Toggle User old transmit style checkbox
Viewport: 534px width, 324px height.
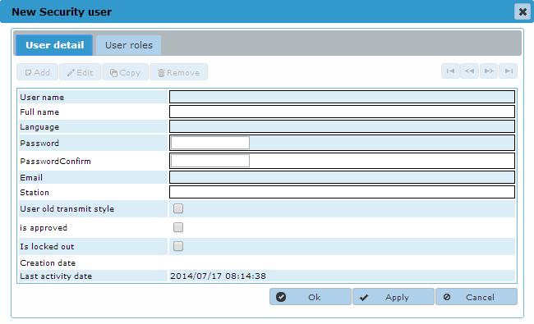[x=178, y=208]
